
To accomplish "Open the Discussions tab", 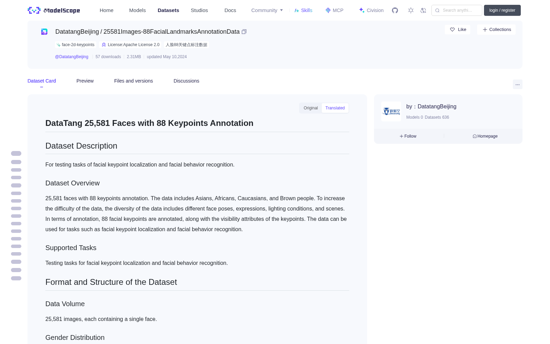I will pos(186,81).
